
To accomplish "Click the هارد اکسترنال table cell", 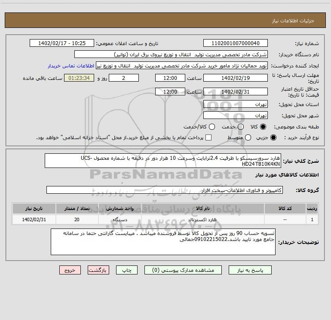I will click(x=202, y=219).
